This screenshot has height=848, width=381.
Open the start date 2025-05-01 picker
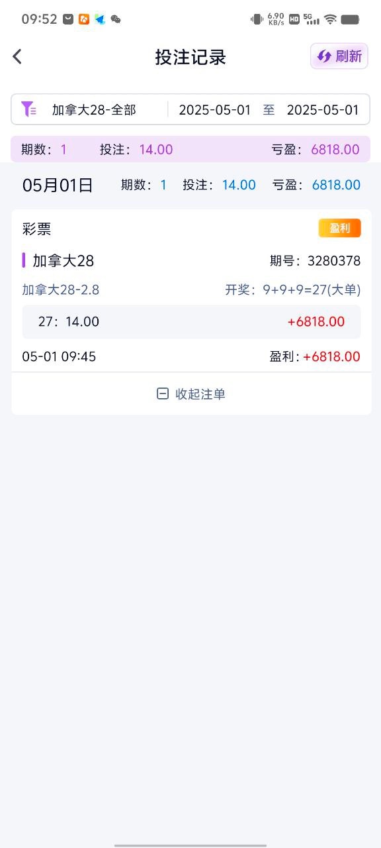pyautogui.click(x=214, y=109)
